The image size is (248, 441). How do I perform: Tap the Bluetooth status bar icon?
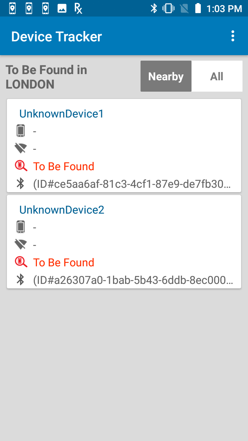[x=154, y=8]
